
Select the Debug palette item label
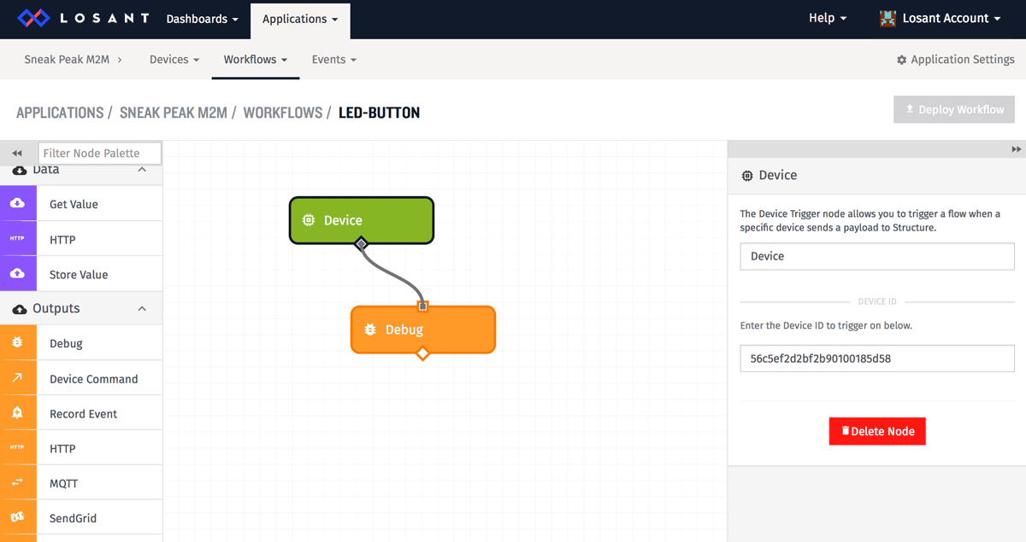pyautogui.click(x=66, y=343)
